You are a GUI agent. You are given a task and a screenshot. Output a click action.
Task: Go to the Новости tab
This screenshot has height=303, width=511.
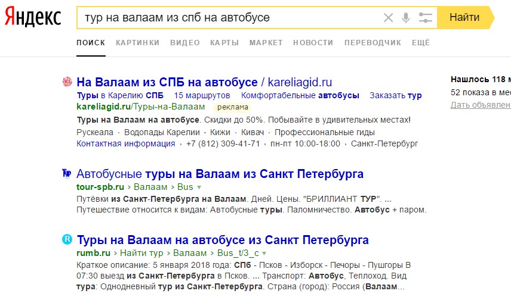[x=313, y=43]
